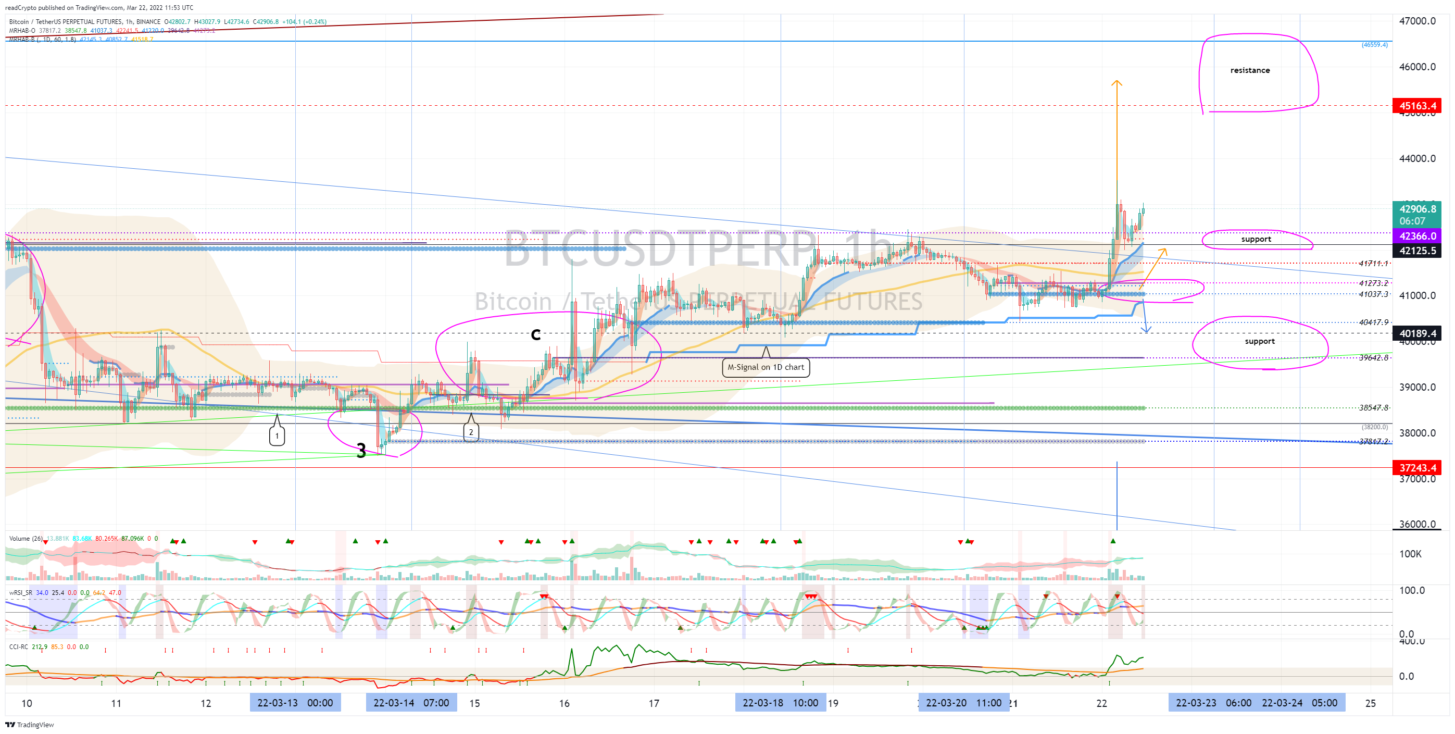
Task: Click the 47000.0 price axis label
Action: click(x=1417, y=21)
